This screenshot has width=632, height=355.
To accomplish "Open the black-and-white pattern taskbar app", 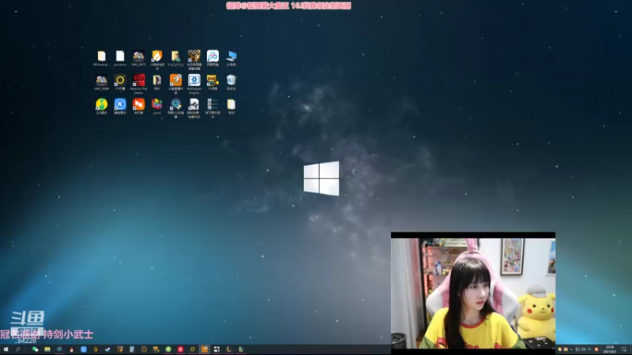I will tap(216, 349).
